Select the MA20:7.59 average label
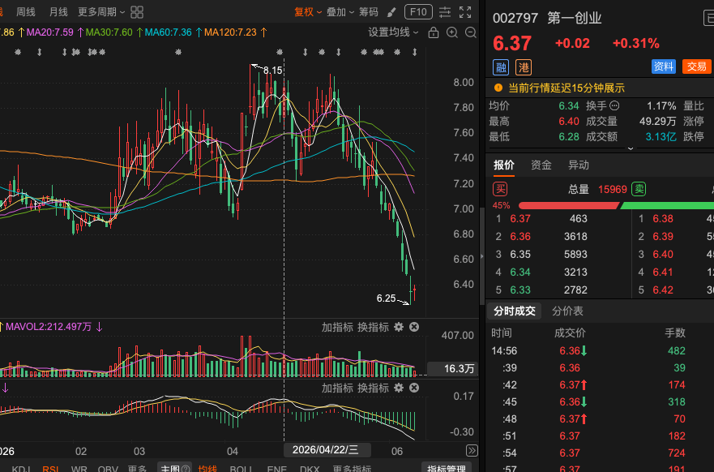 click(x=49, y=32)
